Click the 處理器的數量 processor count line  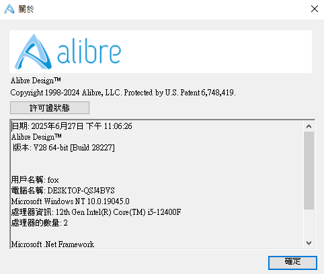click(40, 223)
